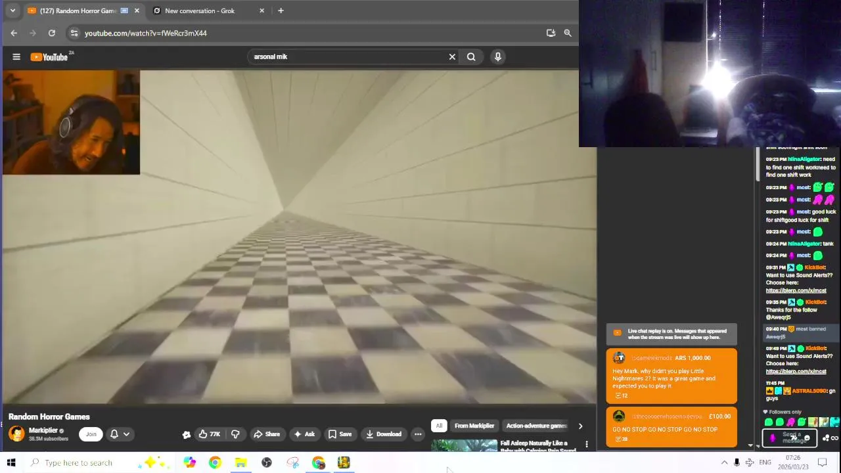The width and height of the screenshot is (841, 473).
Task: Select the Action-adventure games chip
Action: pos(536,426)
